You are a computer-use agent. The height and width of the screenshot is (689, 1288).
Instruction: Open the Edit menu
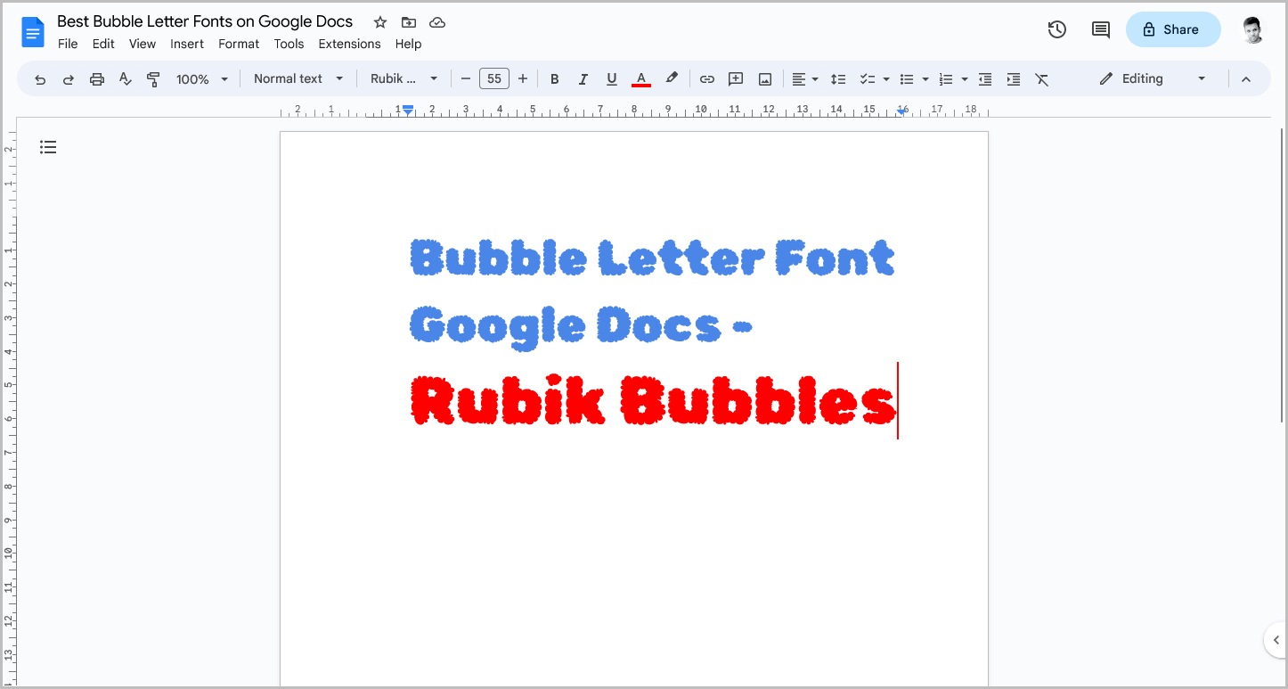(x=103, y=44)
